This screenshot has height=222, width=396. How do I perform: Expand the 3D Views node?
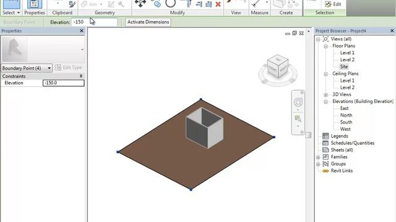(x=325, y=95)
